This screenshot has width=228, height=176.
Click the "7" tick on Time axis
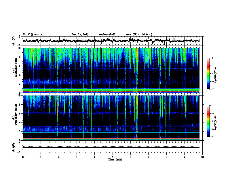149,157
